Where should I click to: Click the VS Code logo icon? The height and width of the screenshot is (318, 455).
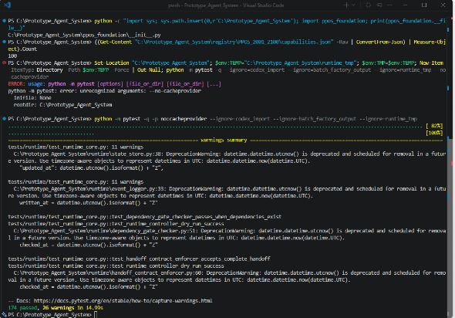(x=7, y=5)
